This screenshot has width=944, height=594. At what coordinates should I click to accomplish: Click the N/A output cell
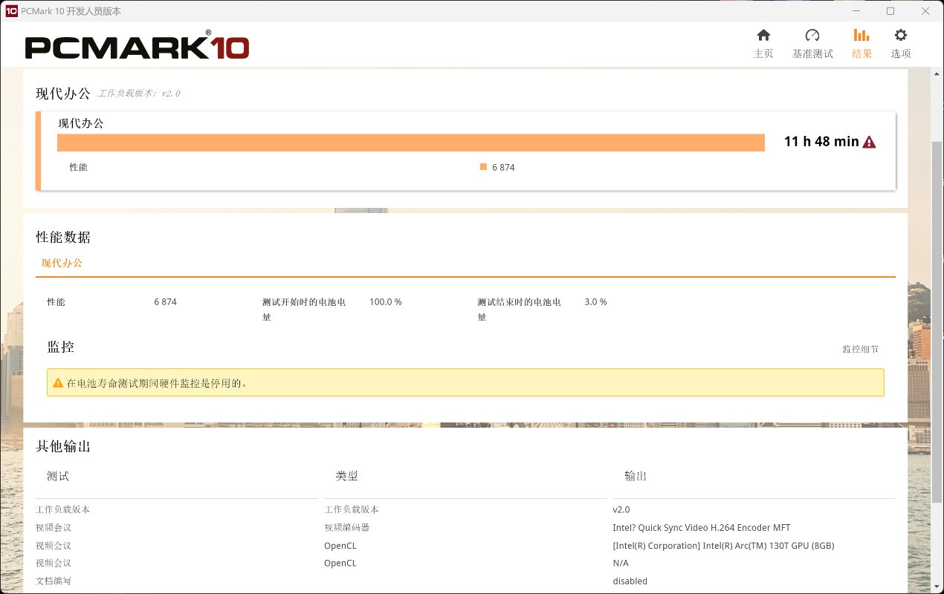pos(621,564)
